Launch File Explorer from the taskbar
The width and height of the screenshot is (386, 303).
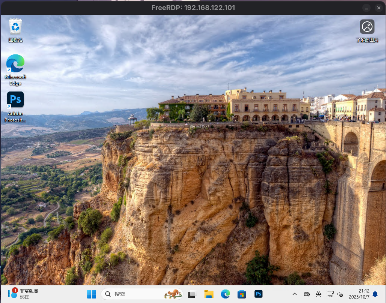coord(209,294)
